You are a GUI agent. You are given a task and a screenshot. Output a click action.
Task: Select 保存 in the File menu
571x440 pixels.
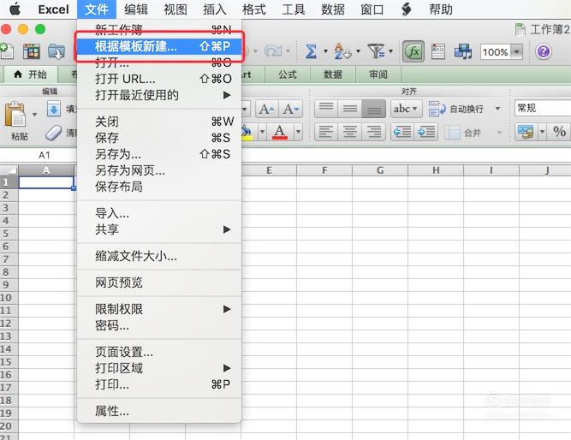coord(159,138)
